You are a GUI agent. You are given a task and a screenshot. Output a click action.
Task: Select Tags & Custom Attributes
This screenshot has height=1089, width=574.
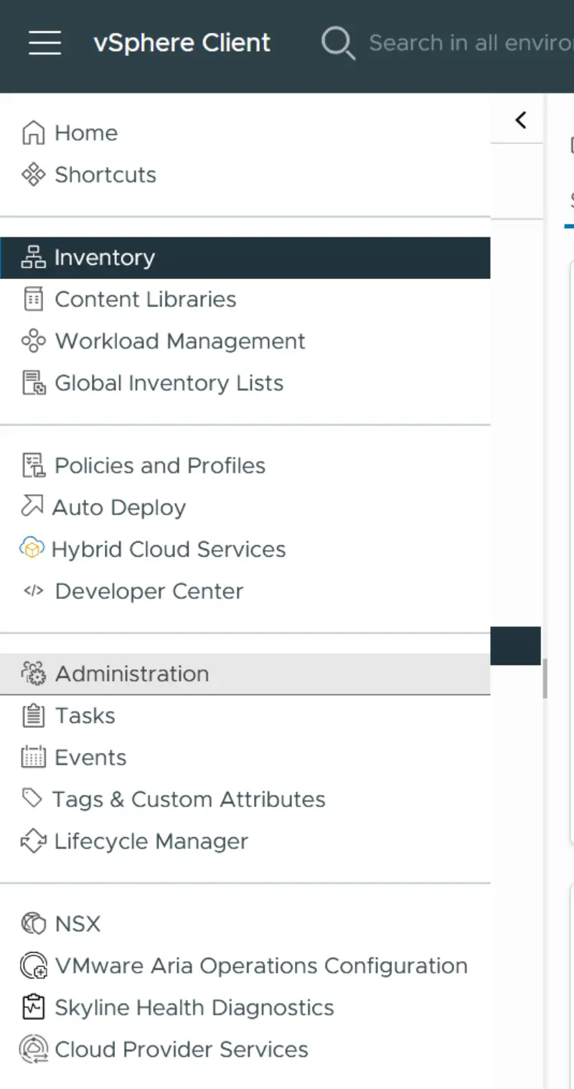(189, 799)
